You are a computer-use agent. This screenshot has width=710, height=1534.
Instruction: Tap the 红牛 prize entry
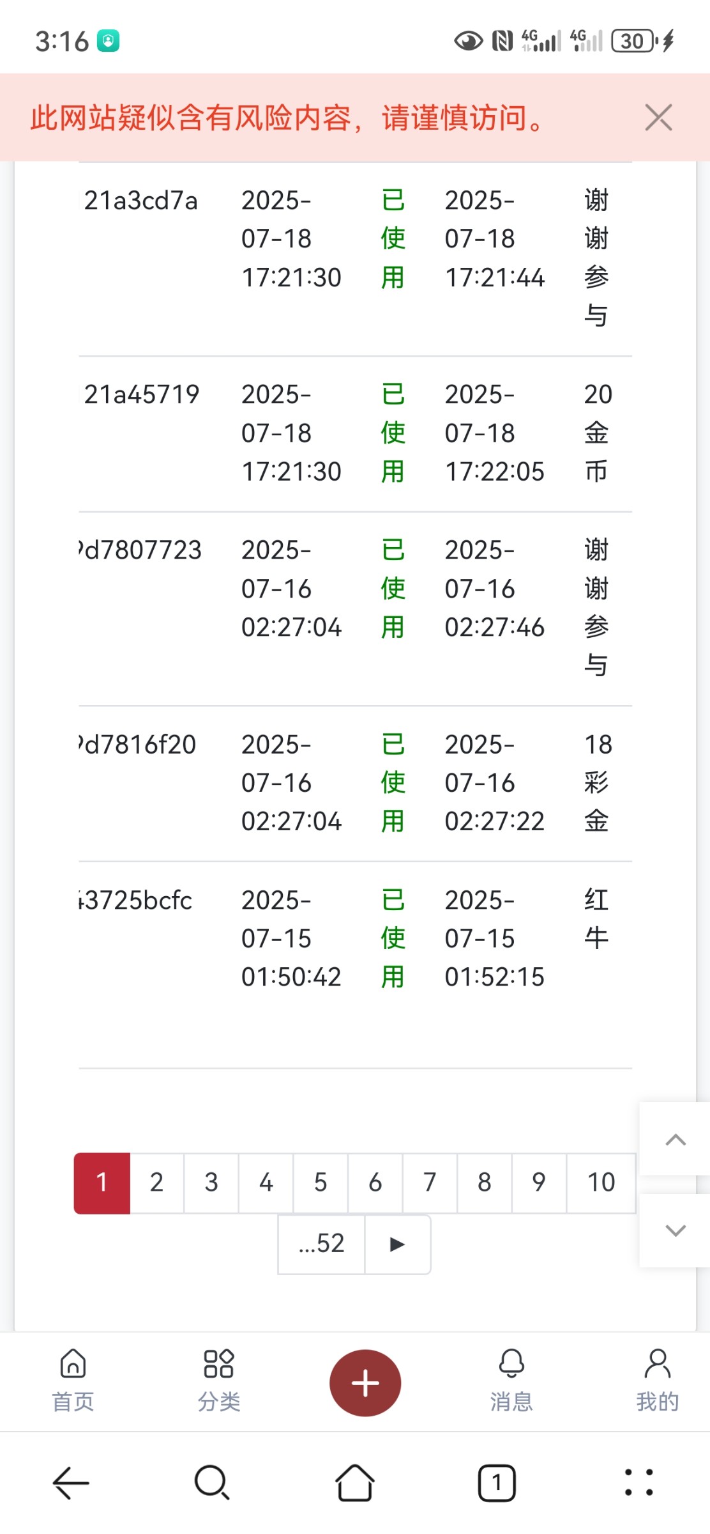(x=596, y=919)
